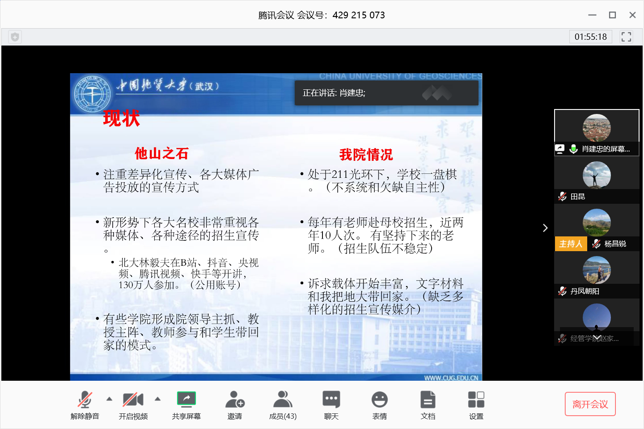Enter fullscreen mode via top-right icon

pos(626,37)
